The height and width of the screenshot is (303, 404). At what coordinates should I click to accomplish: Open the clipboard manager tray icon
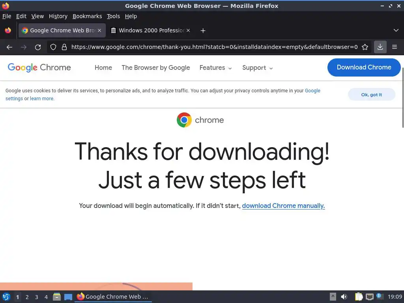[x=359, y=297]
